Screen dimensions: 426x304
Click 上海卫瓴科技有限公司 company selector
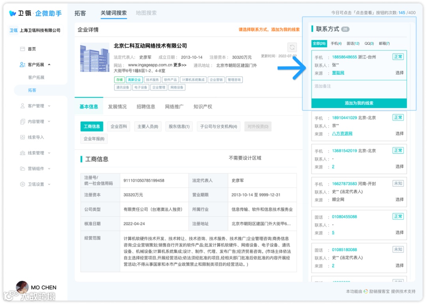click(35, 30)
